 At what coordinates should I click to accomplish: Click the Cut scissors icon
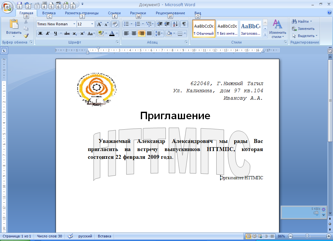pyautogui.click(x=26, y=21)
